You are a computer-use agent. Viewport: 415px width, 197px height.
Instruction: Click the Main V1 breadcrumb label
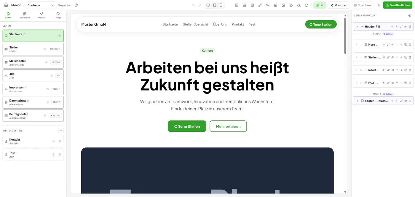(x=16, y=5)
